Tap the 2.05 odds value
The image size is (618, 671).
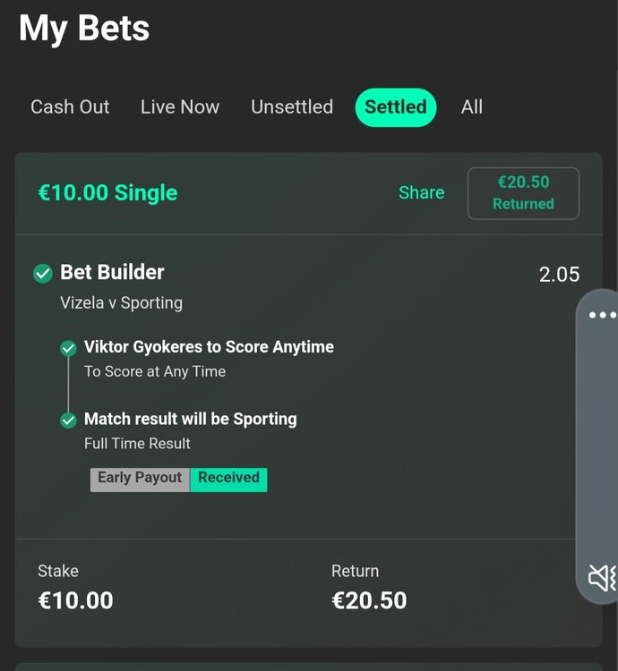tap(559, 275)
